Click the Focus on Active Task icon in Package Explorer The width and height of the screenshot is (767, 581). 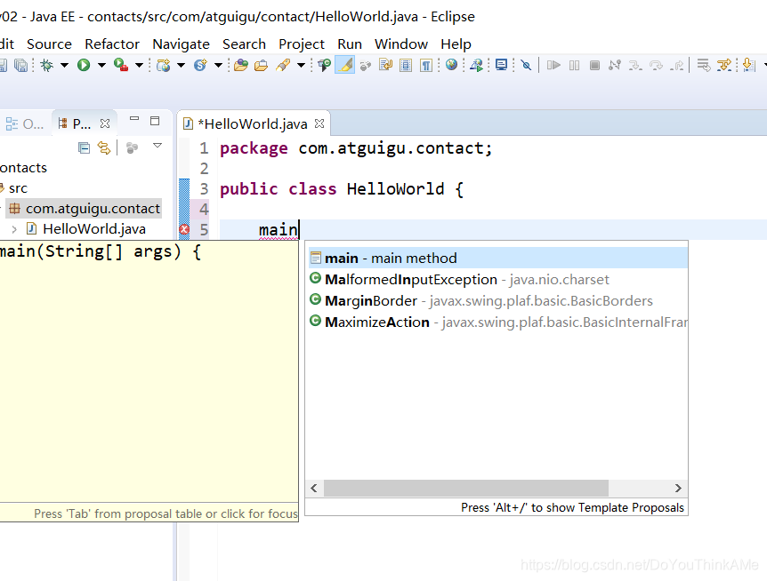click(132, 147)
